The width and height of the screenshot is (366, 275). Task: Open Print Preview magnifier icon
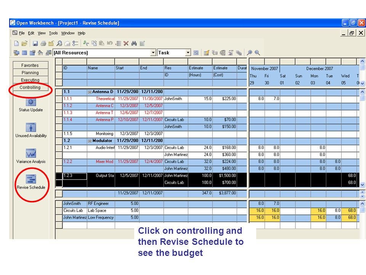[59, 43]
